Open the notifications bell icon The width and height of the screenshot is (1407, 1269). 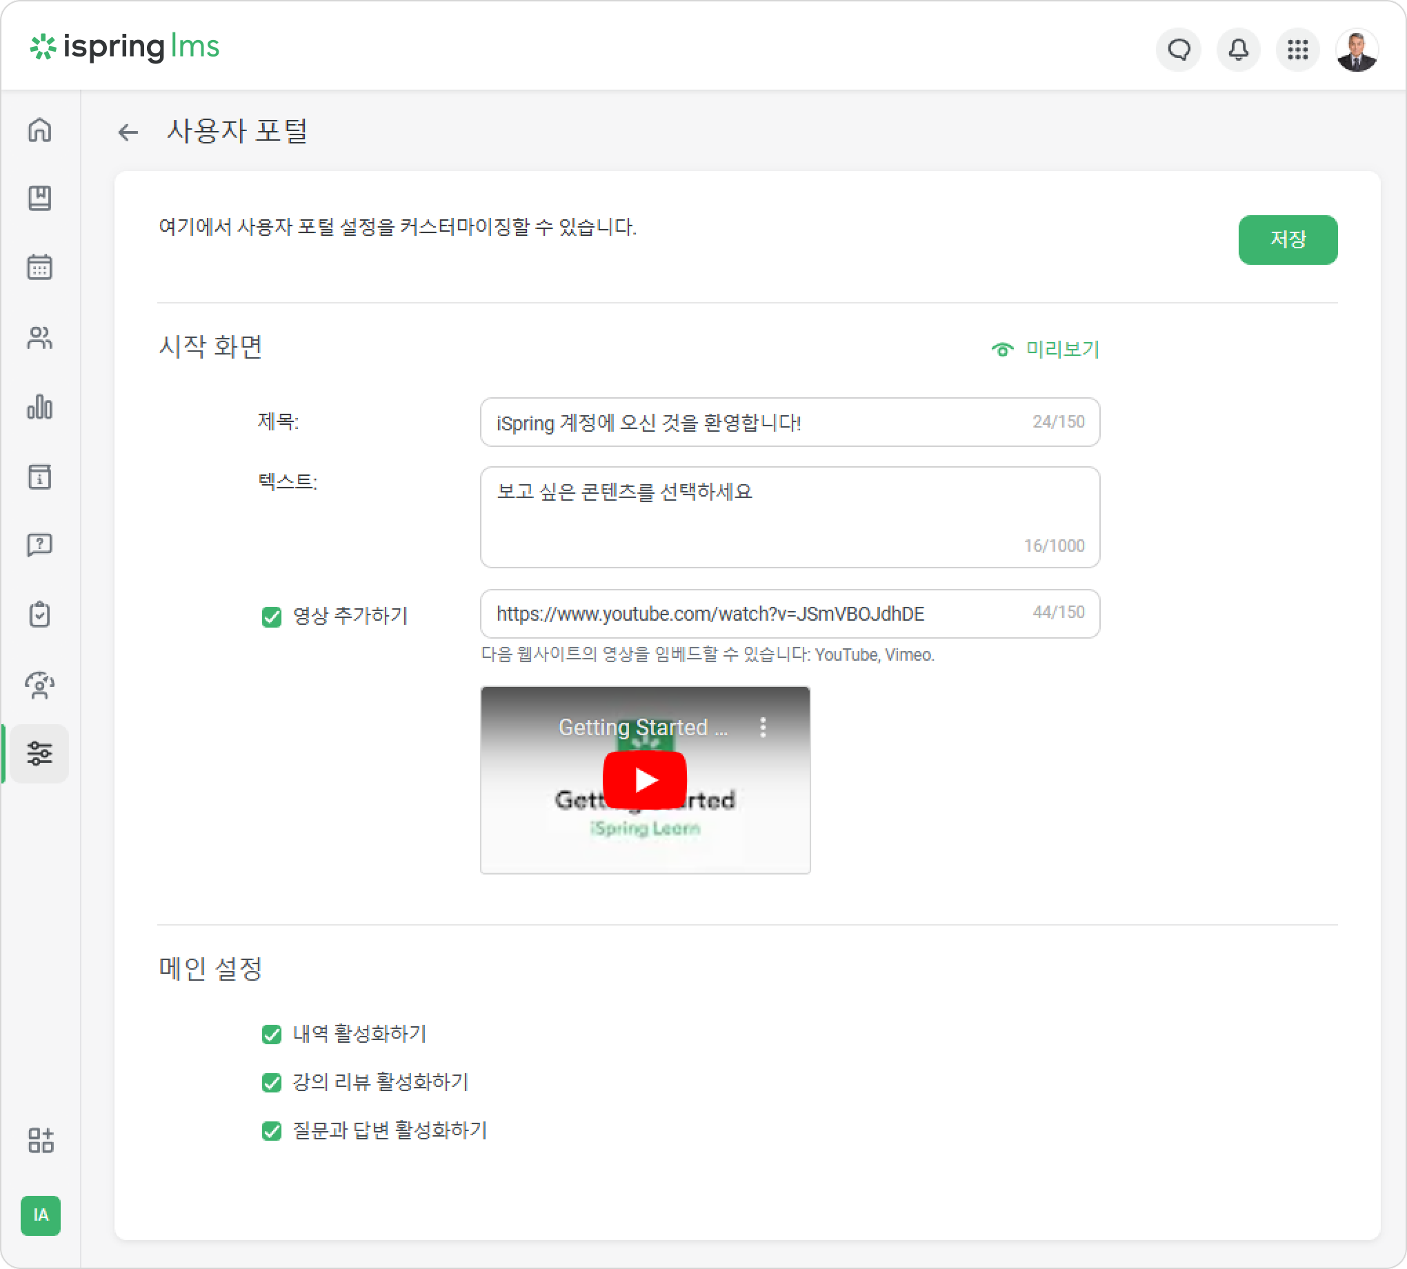click(1238, 50)
